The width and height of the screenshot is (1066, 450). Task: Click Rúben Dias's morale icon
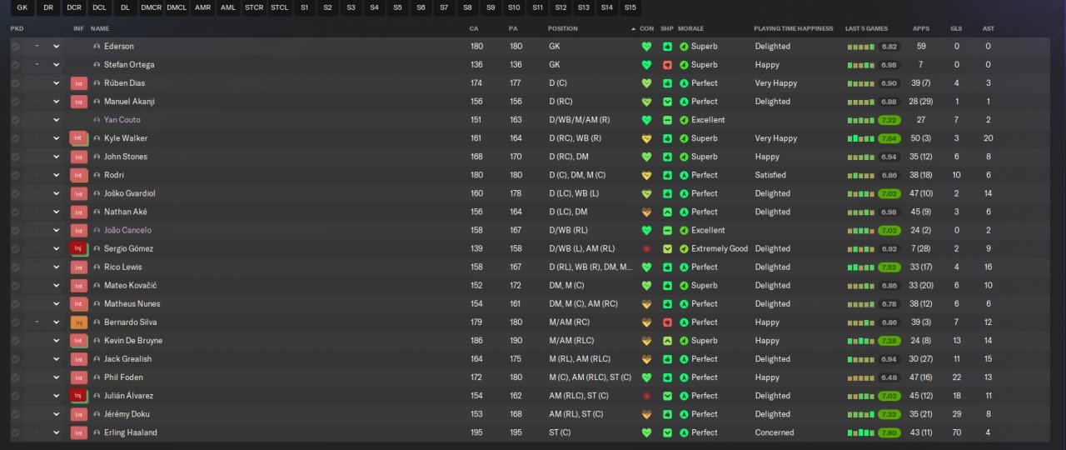684,83
